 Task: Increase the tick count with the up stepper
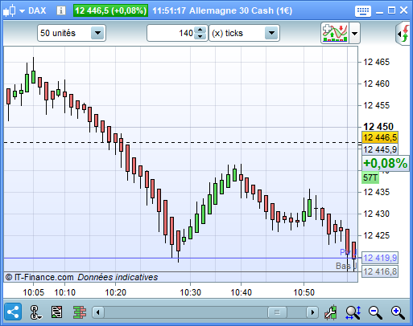point(200,30)
